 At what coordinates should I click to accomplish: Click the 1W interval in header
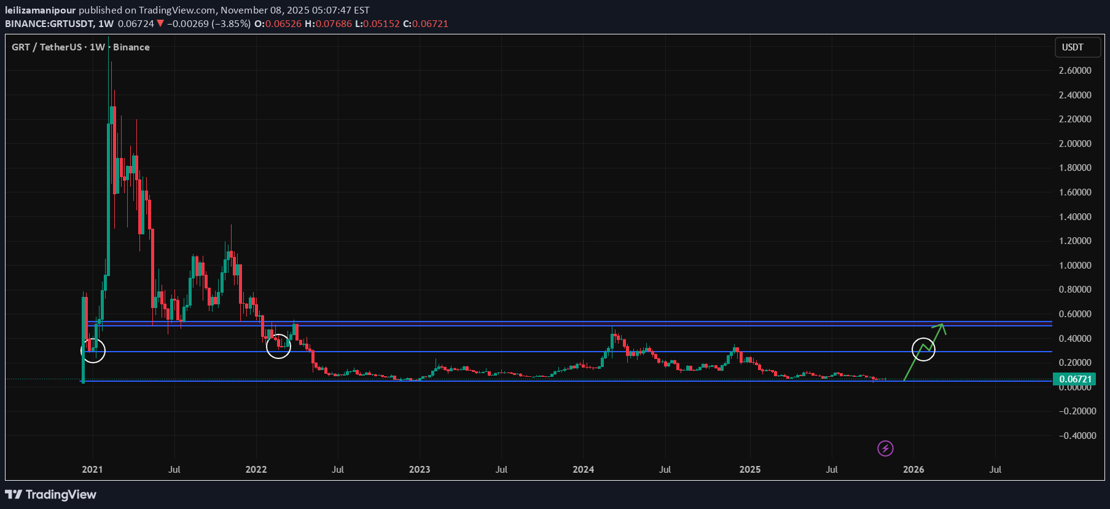coord(106,24)
